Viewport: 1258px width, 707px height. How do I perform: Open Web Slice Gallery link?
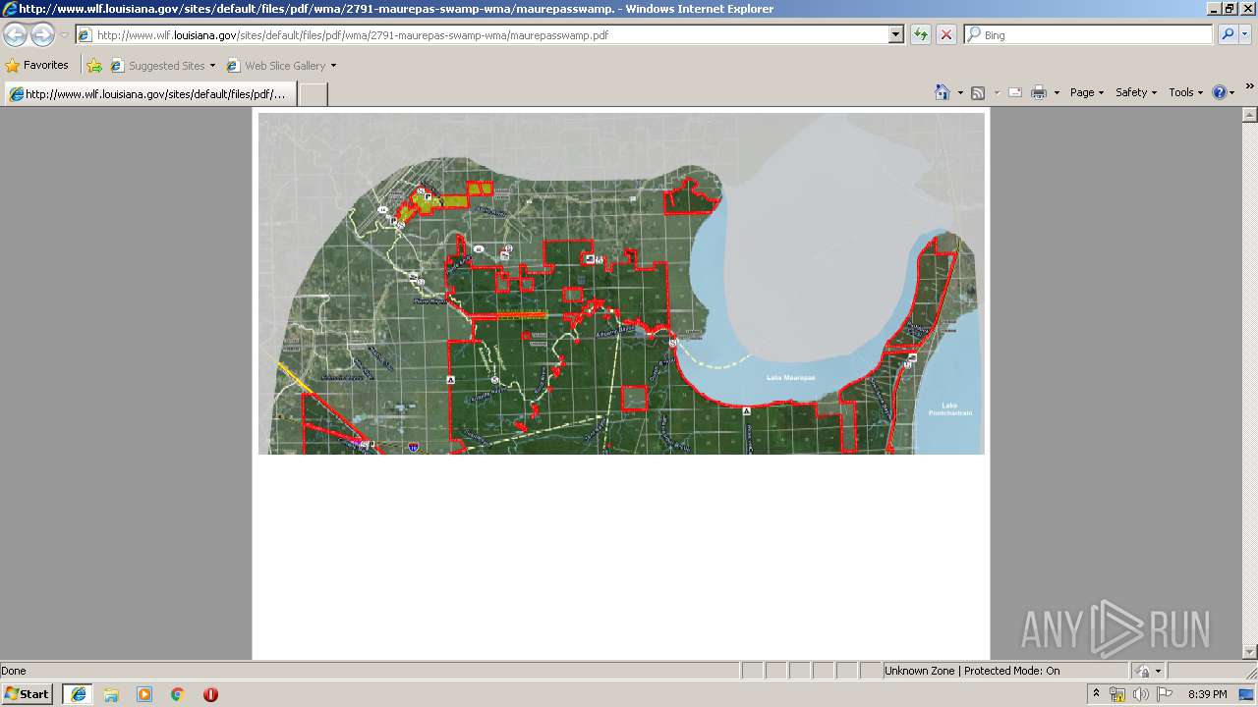281,66
